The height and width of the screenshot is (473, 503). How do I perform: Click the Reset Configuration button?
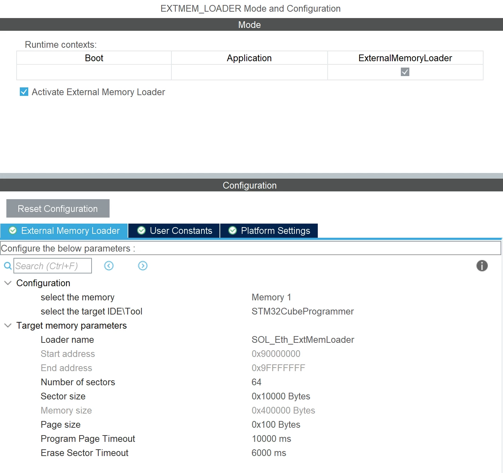click(x=58, y=209)
